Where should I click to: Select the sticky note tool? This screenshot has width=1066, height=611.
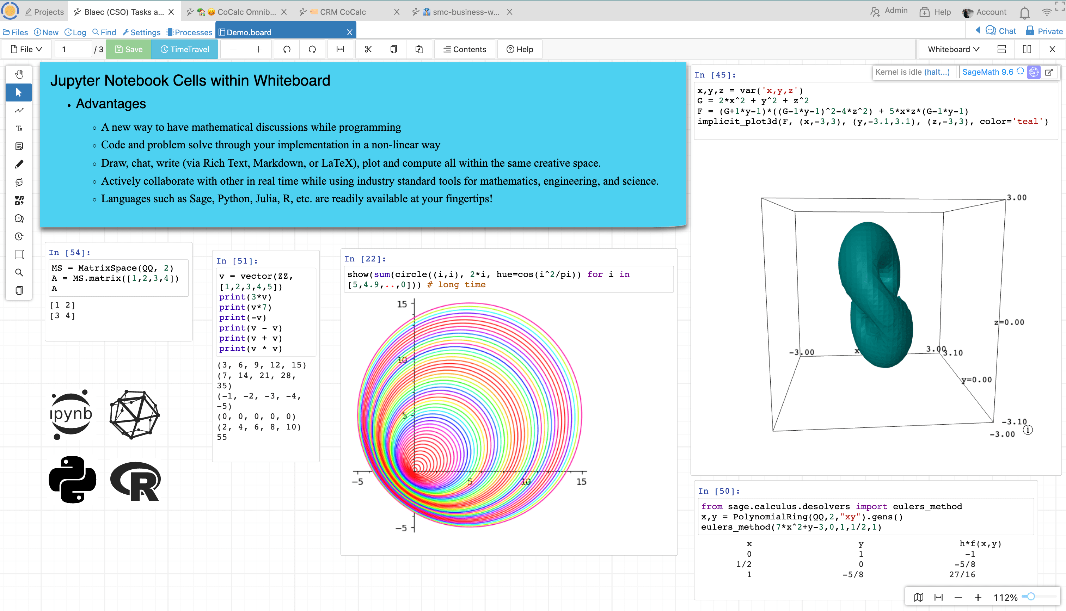tap(19, 146)
